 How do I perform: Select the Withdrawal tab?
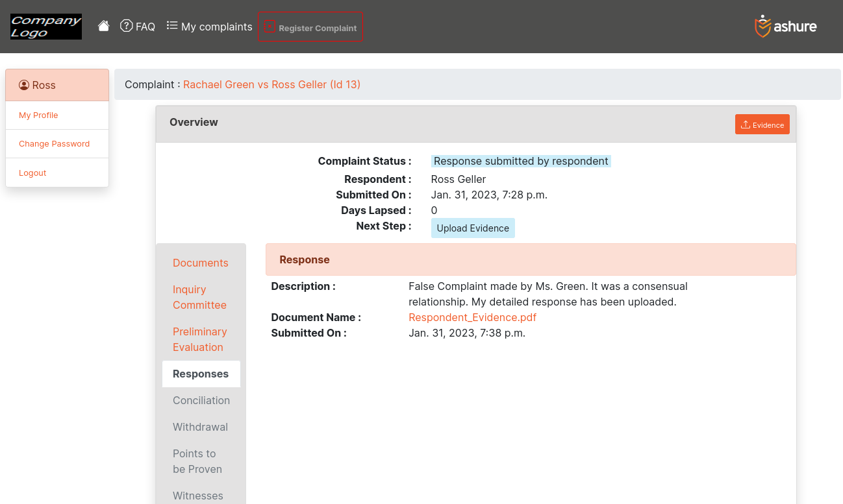tap(201, 427)
